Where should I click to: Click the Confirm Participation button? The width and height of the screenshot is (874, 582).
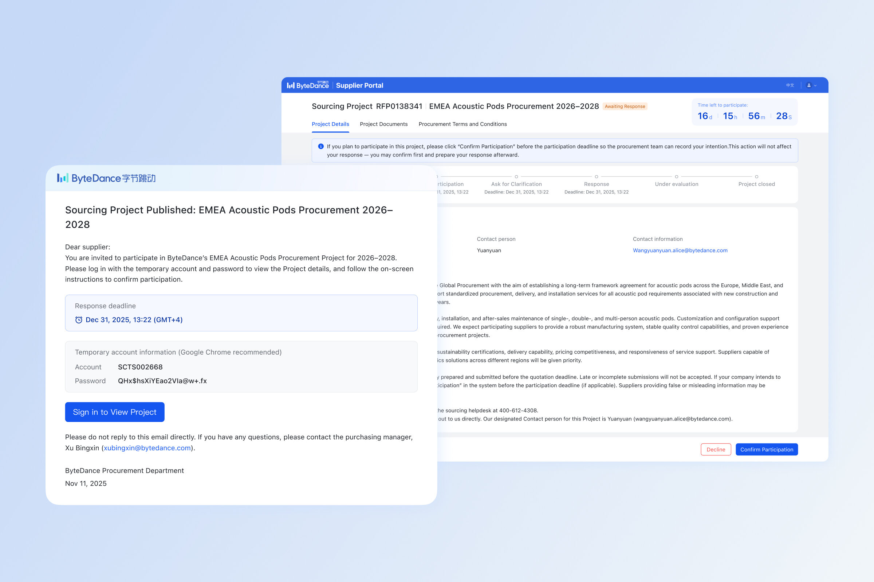pos(767,449)
